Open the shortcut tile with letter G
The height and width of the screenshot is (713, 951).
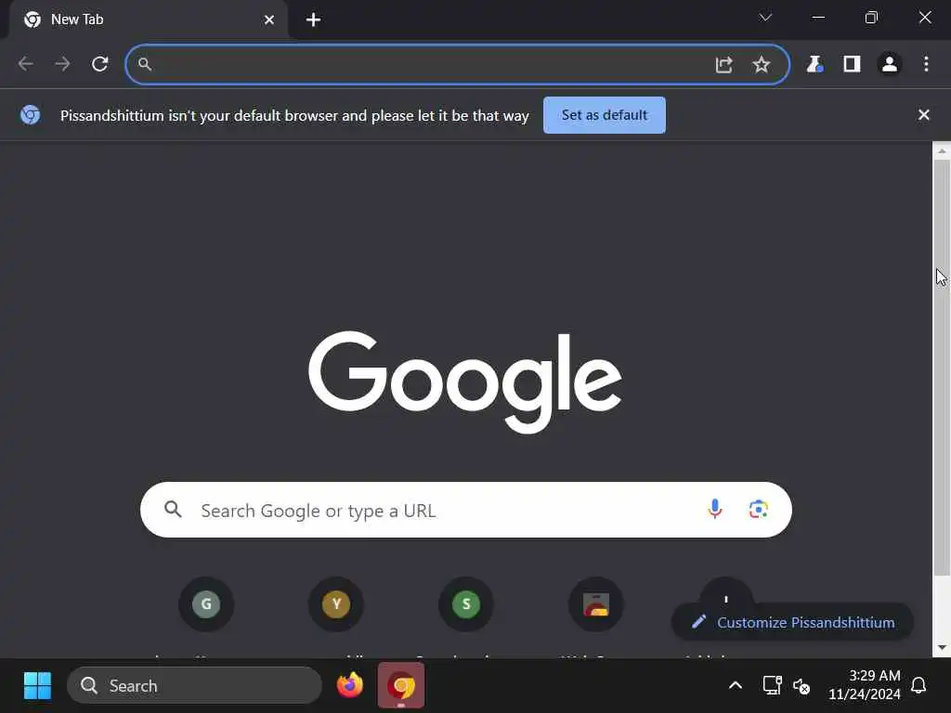coord(206,603)
